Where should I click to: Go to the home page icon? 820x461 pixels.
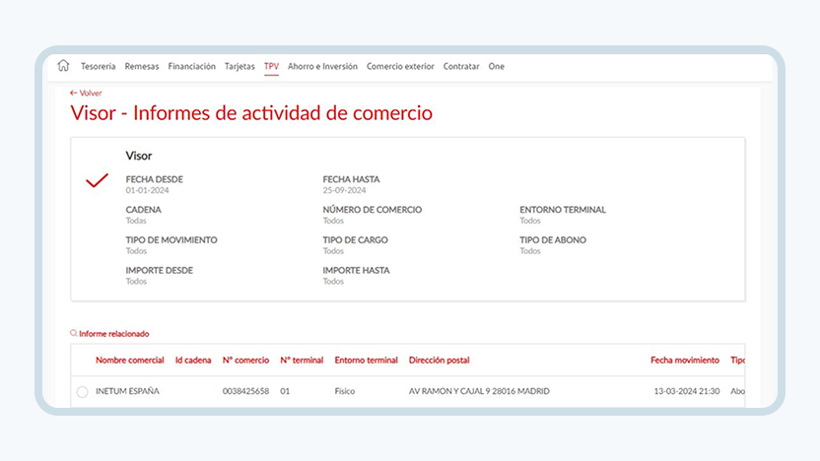[x=63, y=65]
